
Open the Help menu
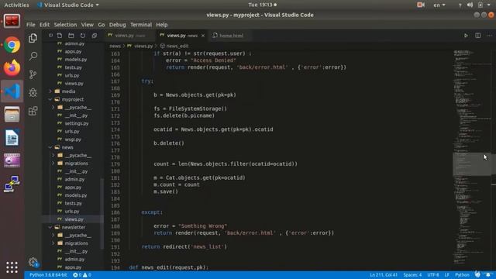(162, 25)
